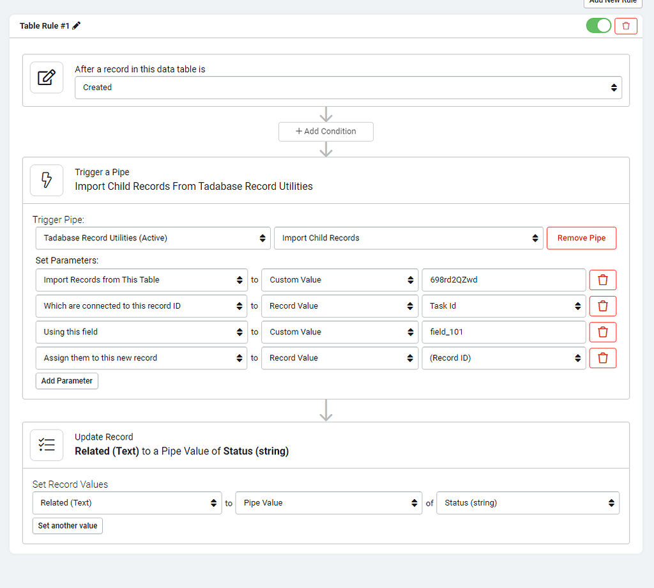The height and width of the screenshot is (588, 654).
Task: Remove the Assign them to this new record parameter
Action: [x=602, y=358]
